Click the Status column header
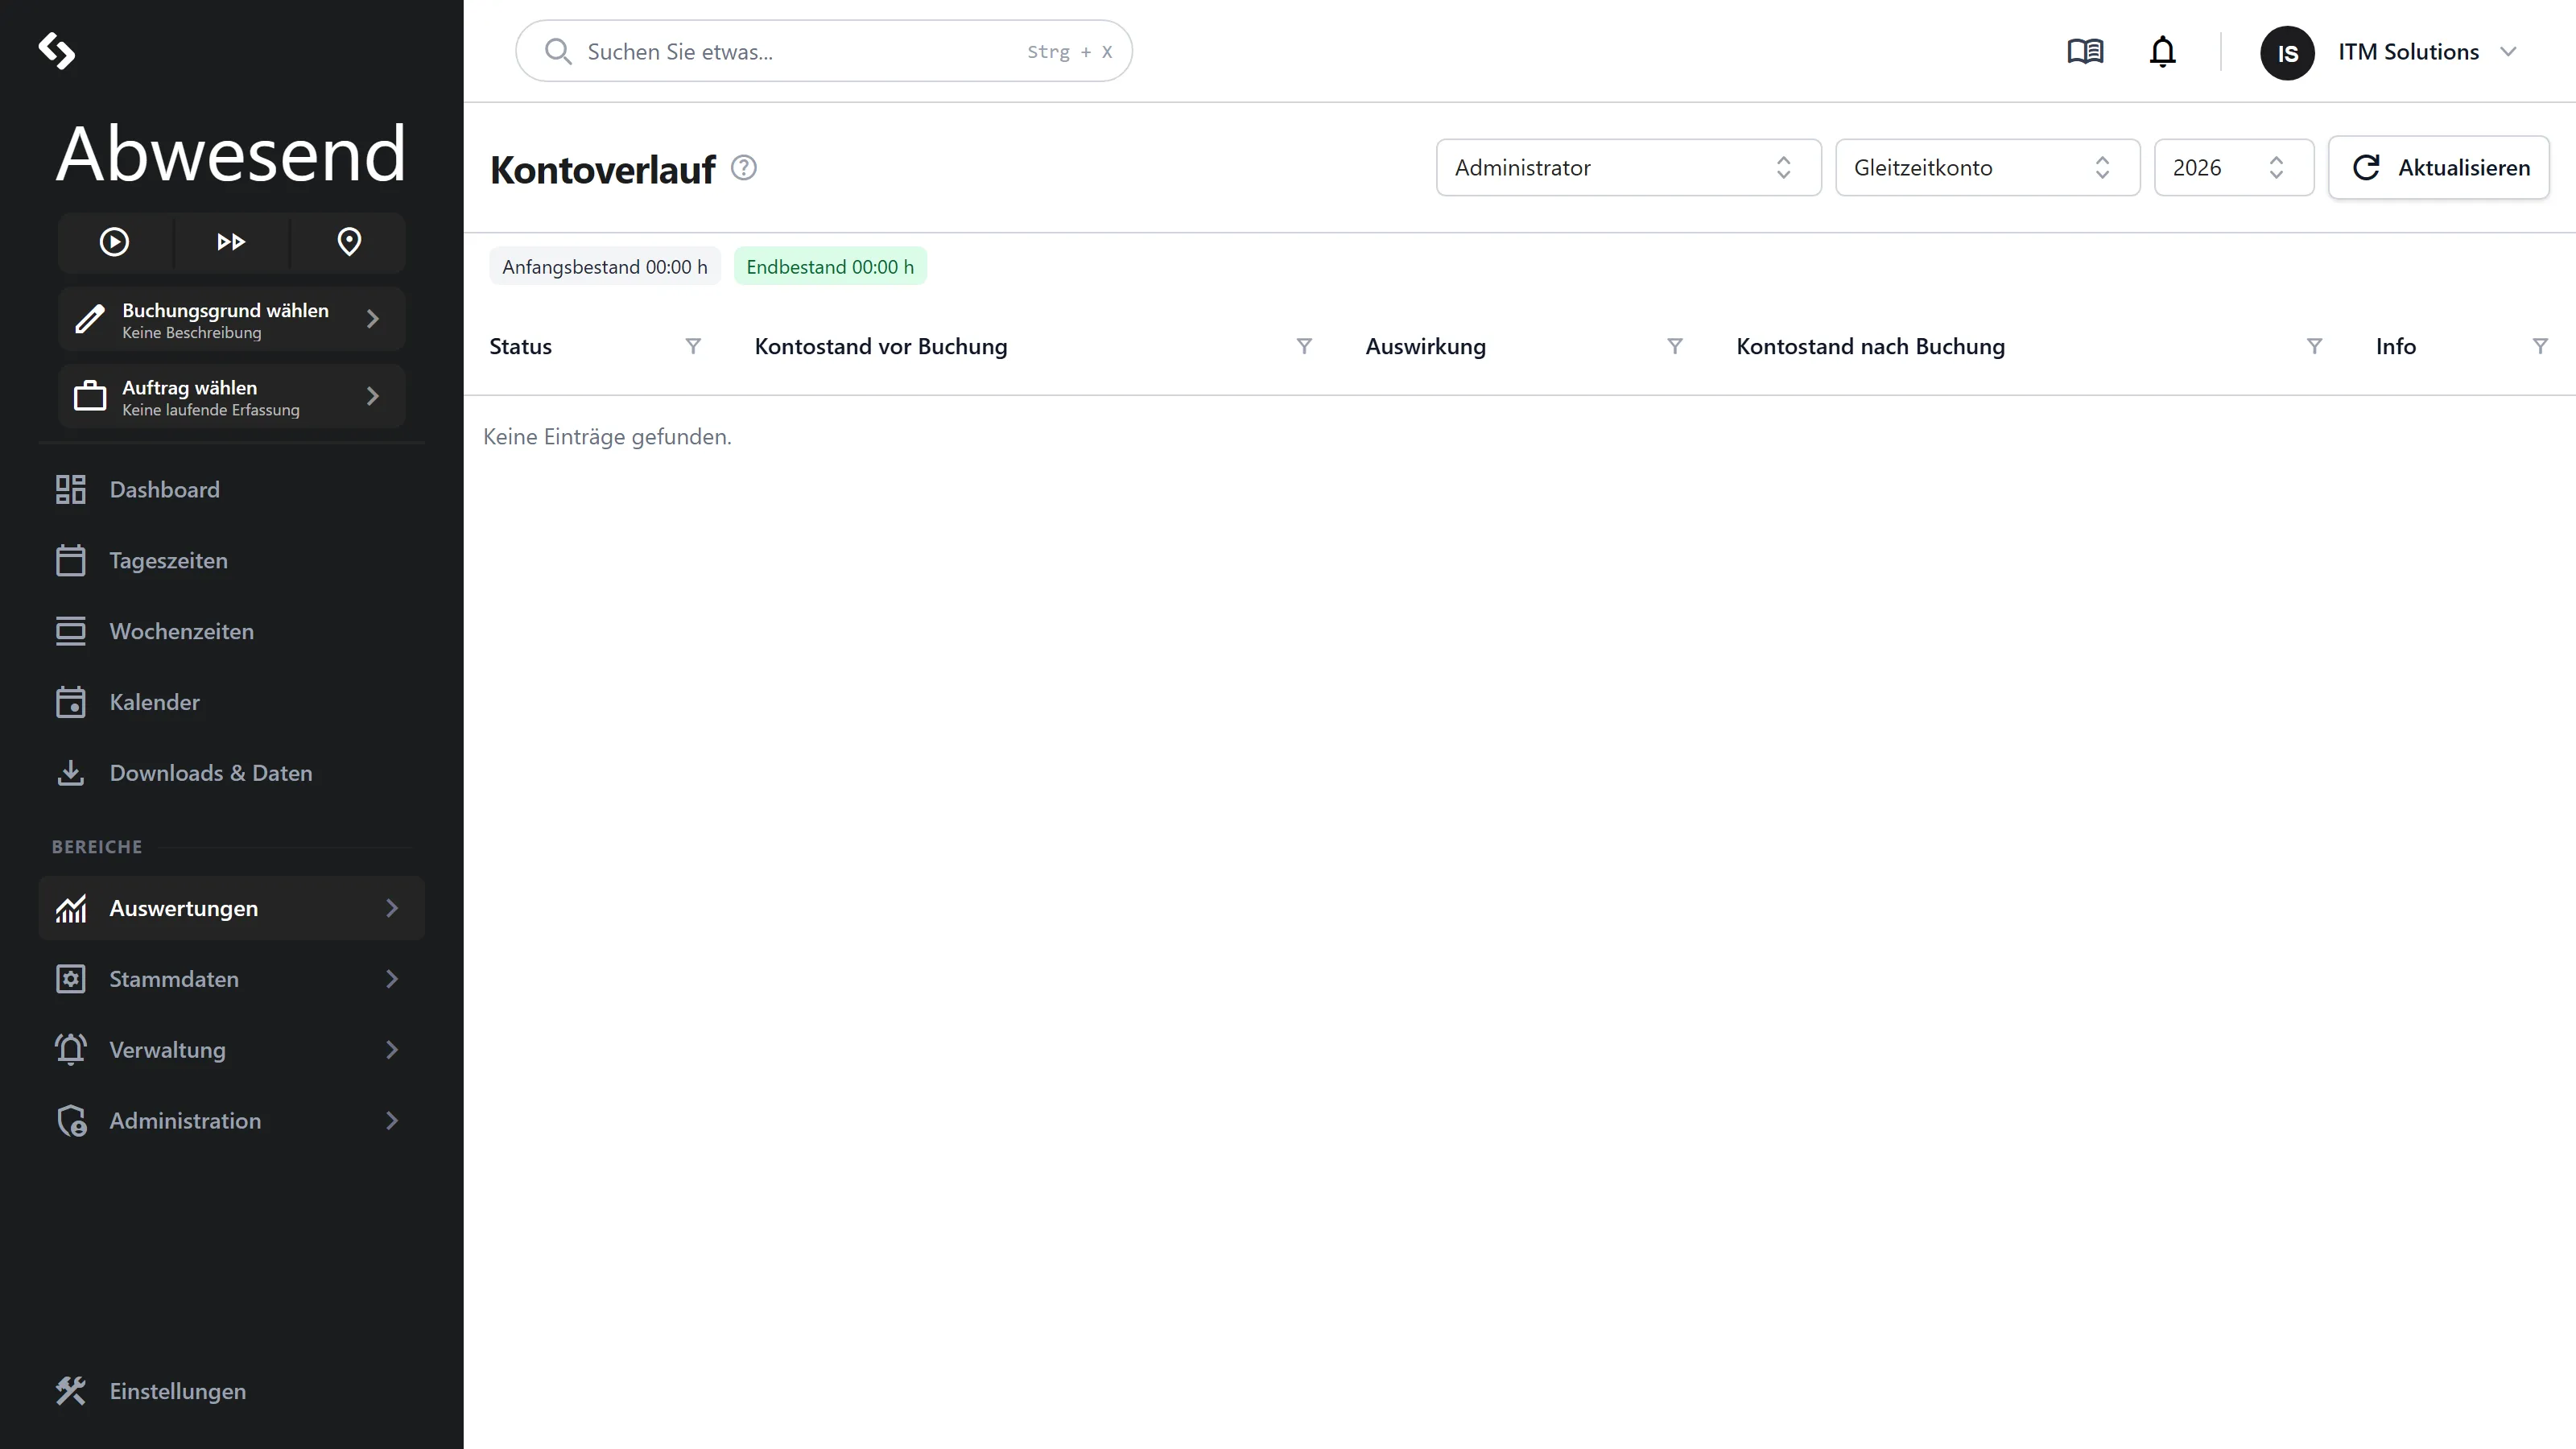This screenshot has width=2576, height=1449. point(520,346)
